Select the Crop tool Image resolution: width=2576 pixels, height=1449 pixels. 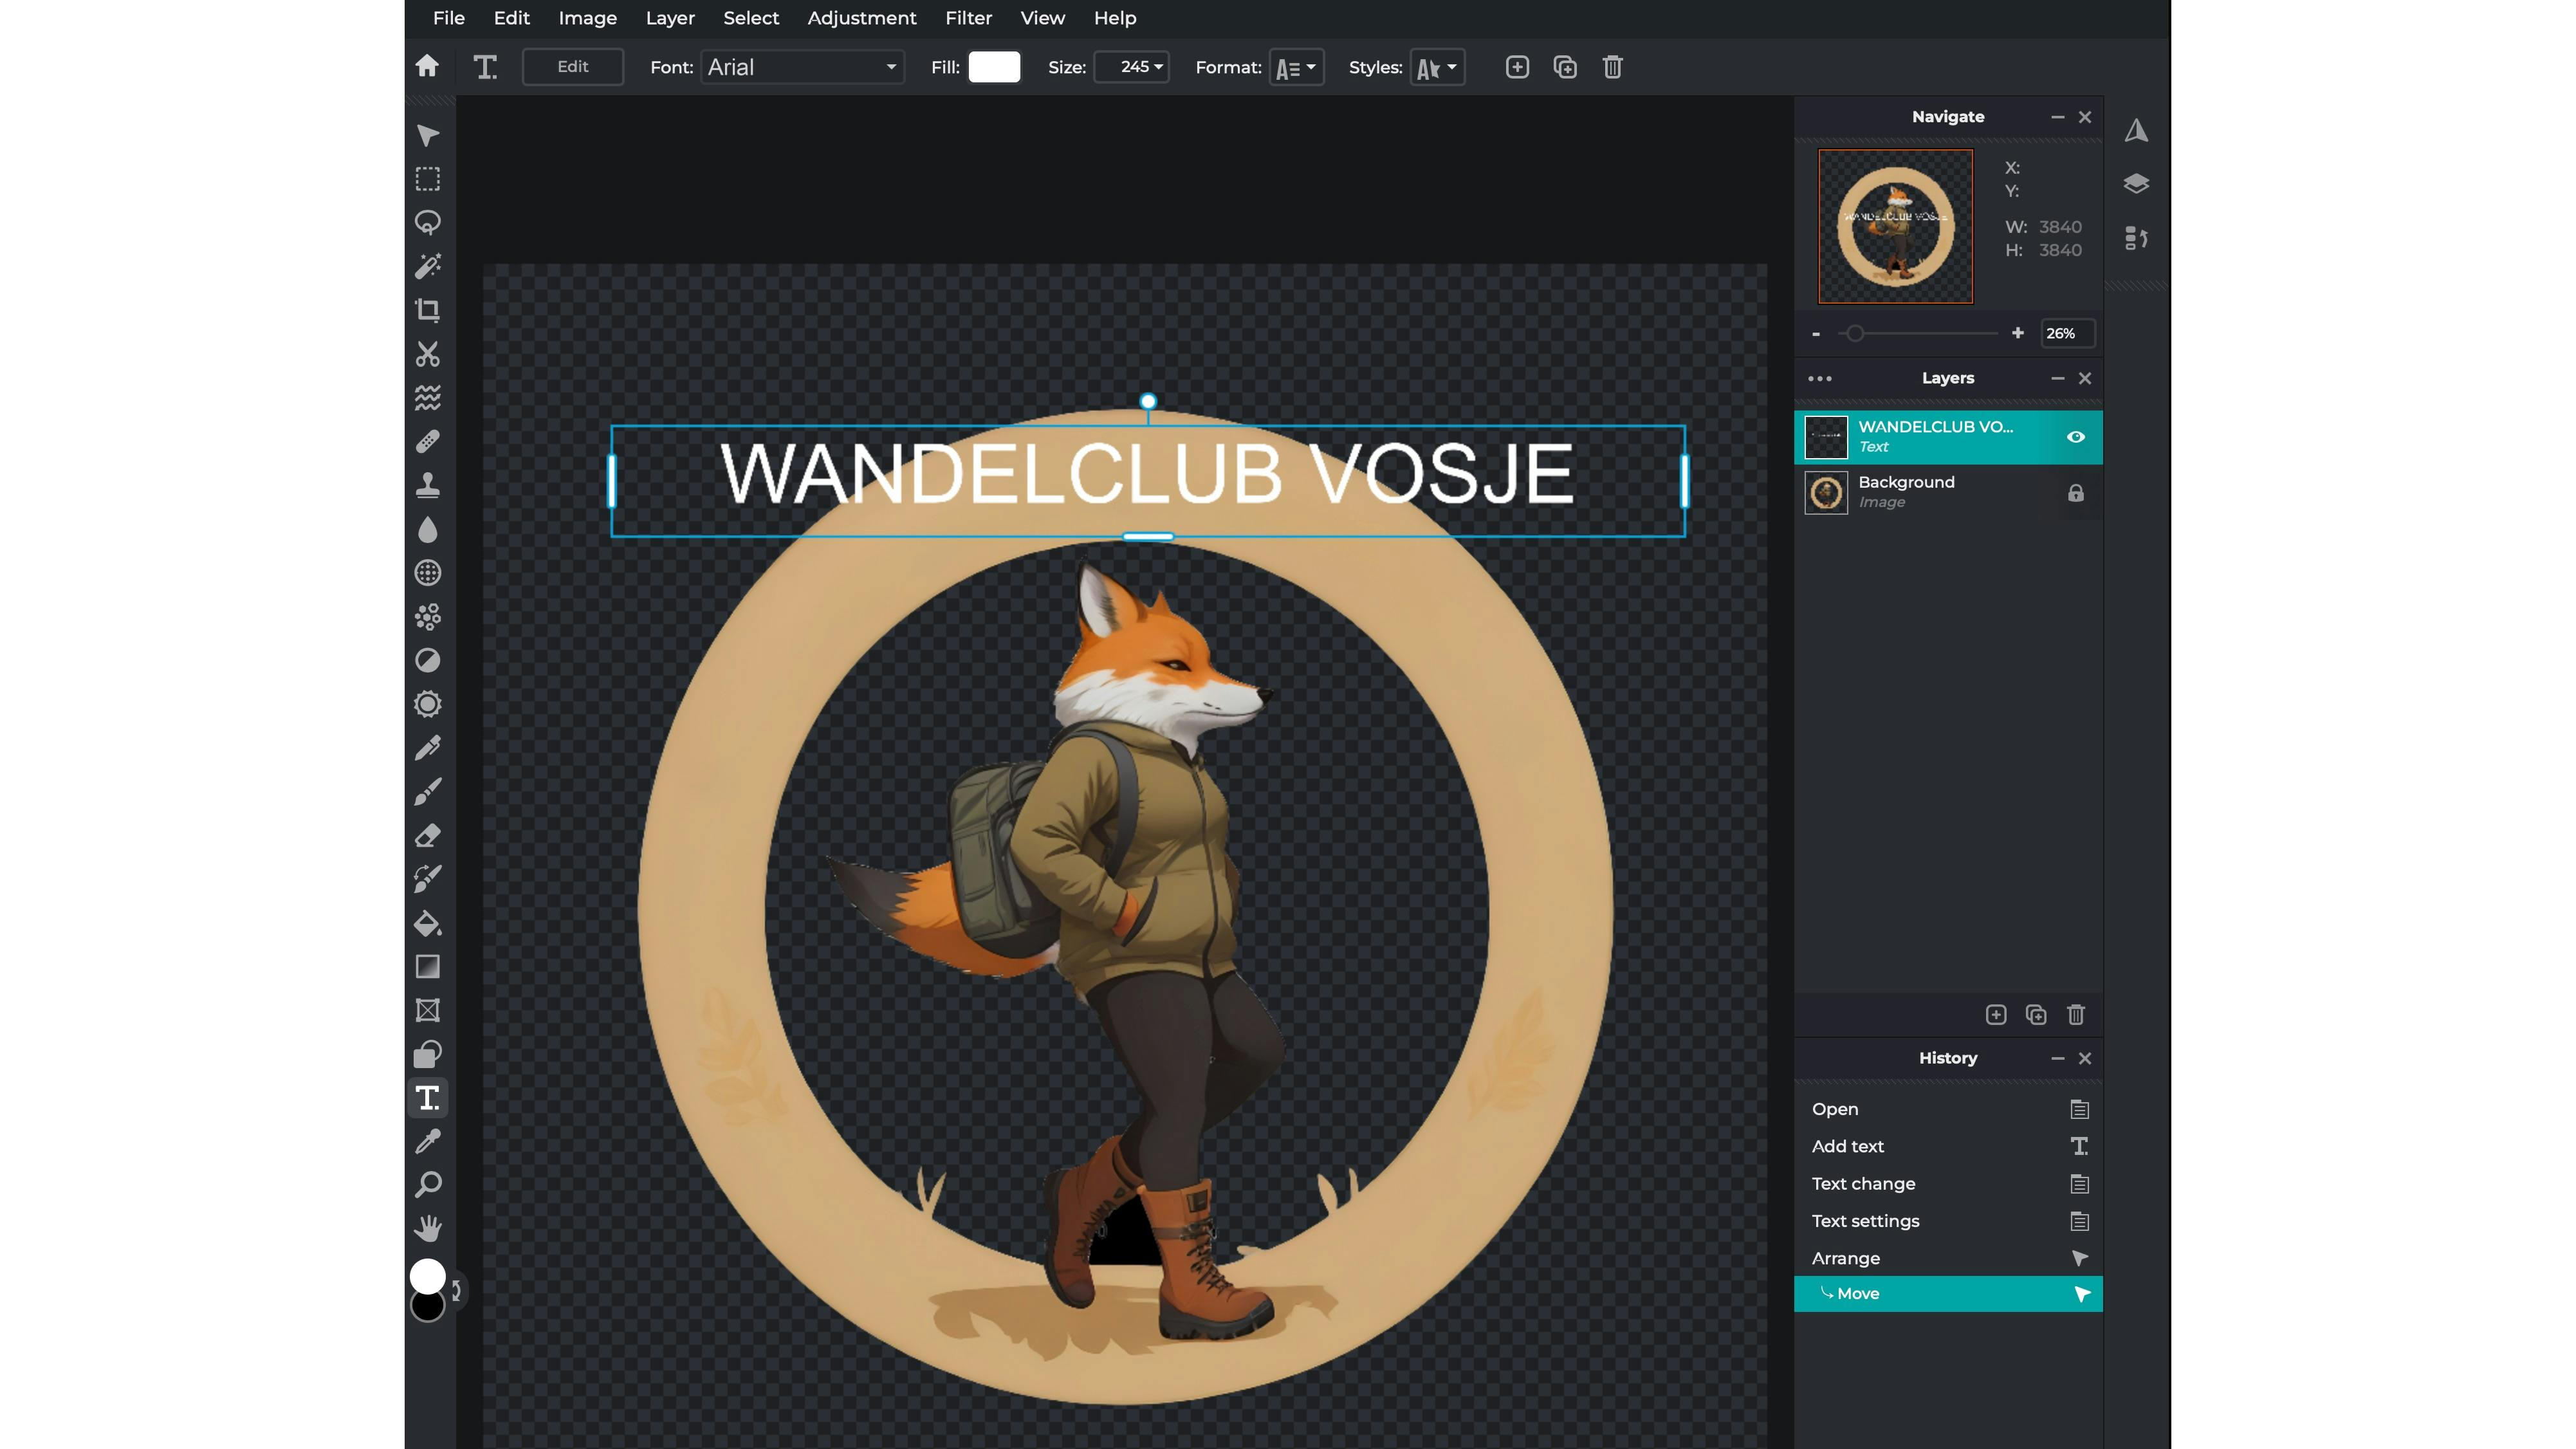[428, 310]
